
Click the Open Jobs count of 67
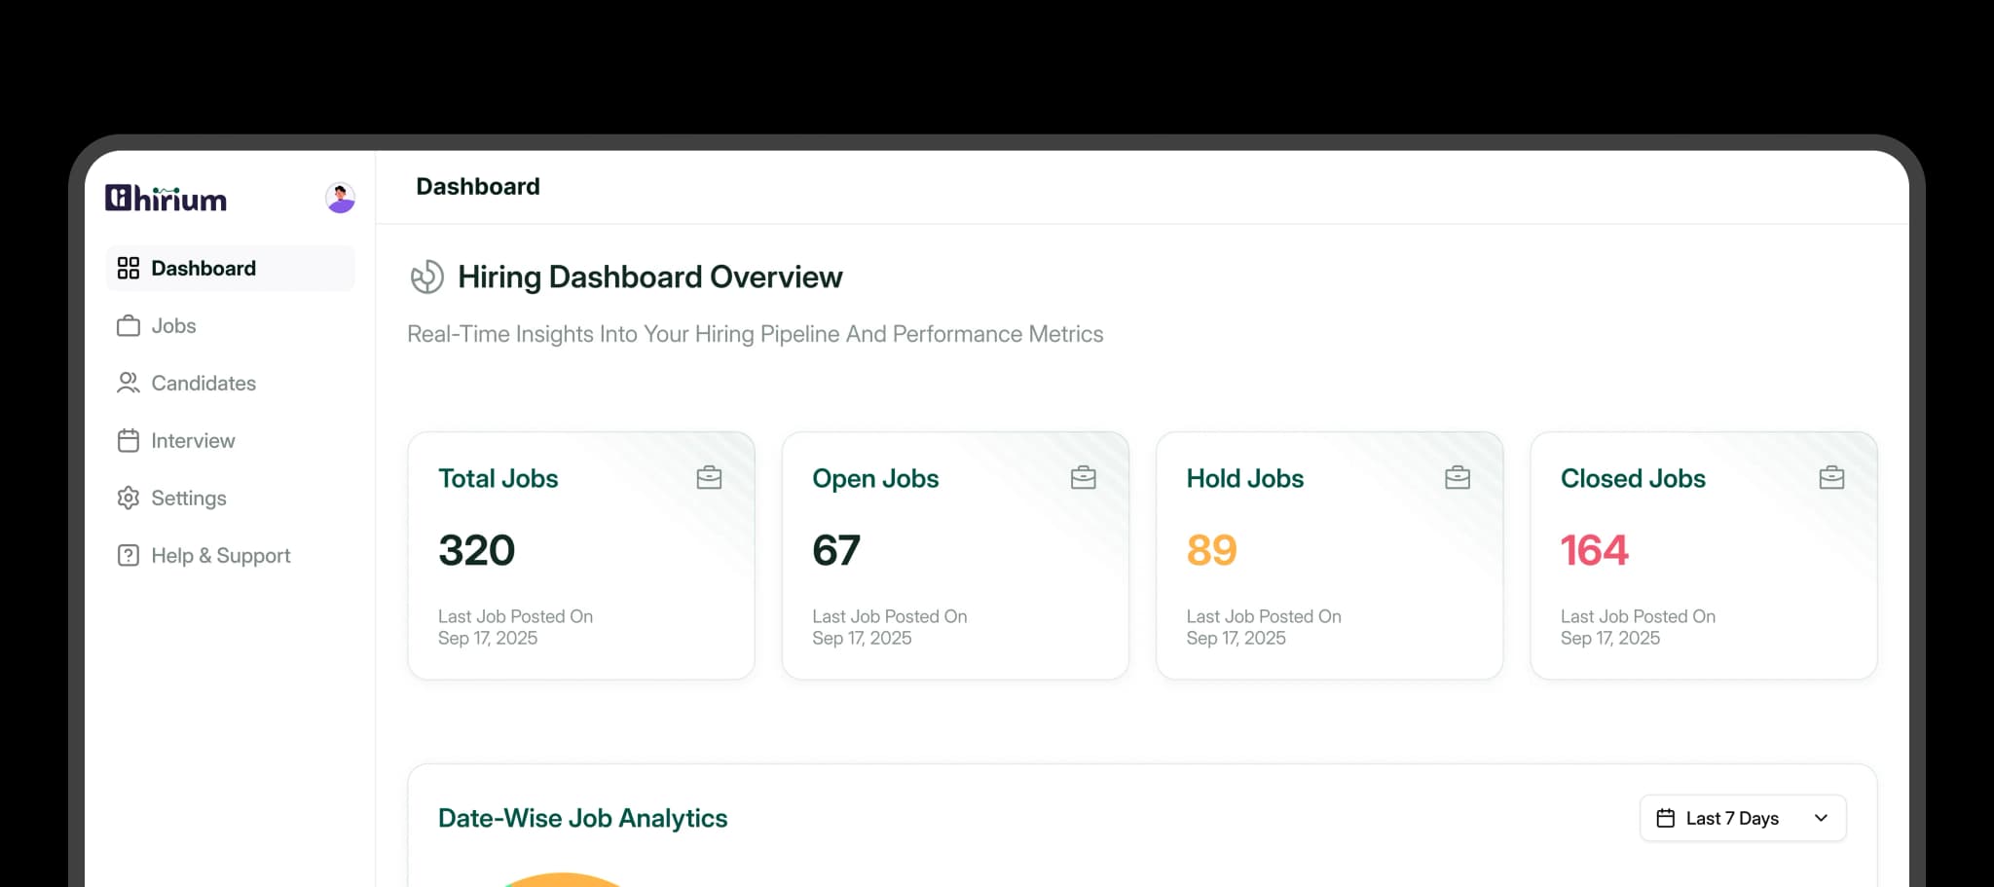835,549
